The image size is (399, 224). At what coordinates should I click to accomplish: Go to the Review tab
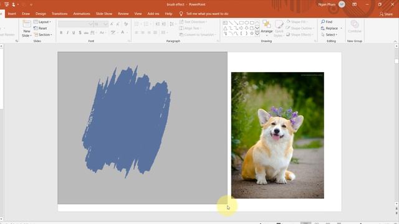[x=123, y=14]
